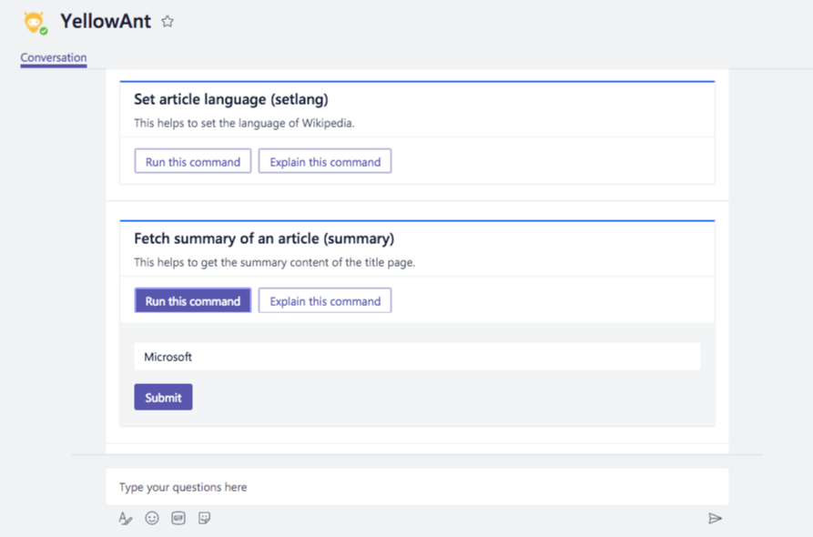813x537 pixels.
Task: Explain the Fetch summary command
Action: point(325,301)
